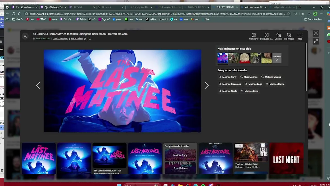Screen dimensions: 330x186
Task: Search related term Matinee Discoteca
Action: (x=230, y=84)
